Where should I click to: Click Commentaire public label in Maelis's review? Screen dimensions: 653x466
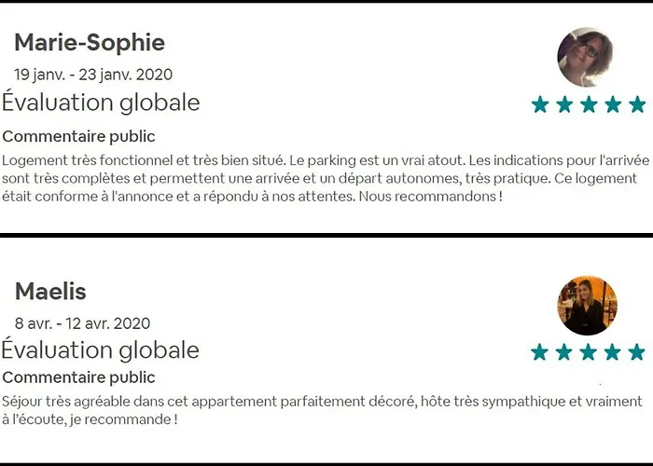pos(79,377)
